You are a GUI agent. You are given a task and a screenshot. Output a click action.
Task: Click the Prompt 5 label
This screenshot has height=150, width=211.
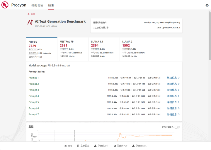[x=34, y=102]
